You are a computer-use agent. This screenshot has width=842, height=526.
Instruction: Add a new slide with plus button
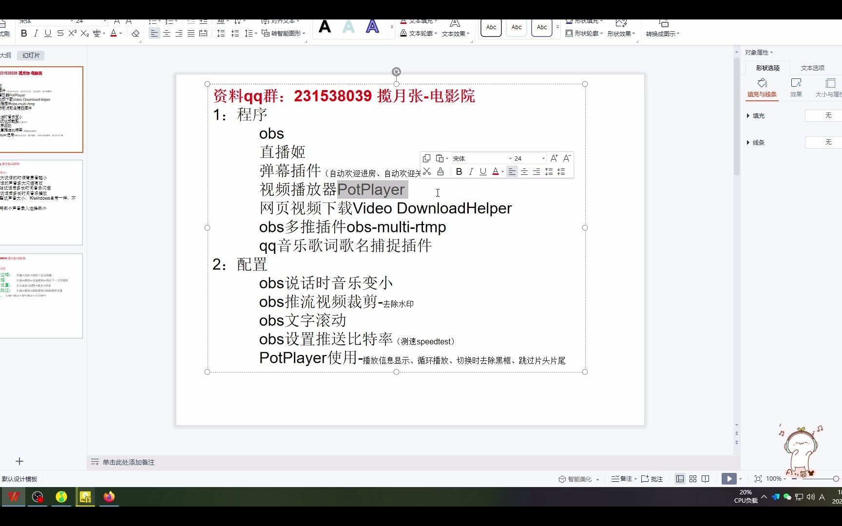tap(19, 461)
